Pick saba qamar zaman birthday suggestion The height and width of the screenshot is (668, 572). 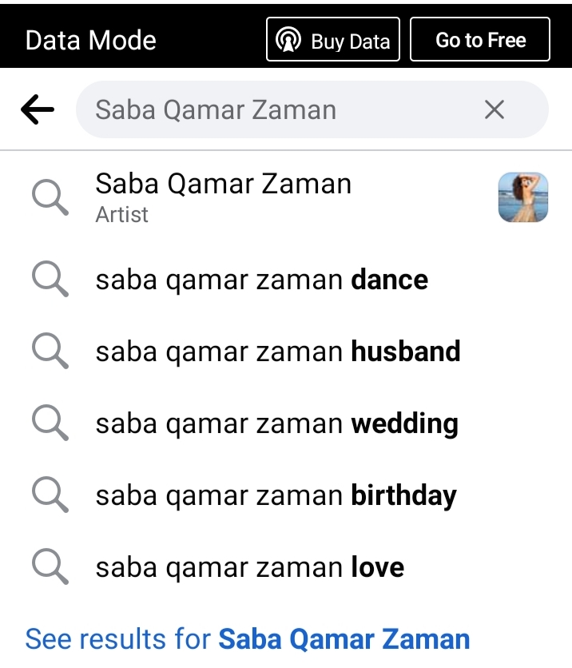(x=286, y=495)
